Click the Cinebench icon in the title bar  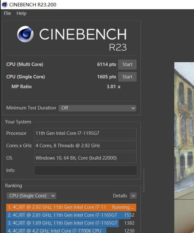(4, 4)
